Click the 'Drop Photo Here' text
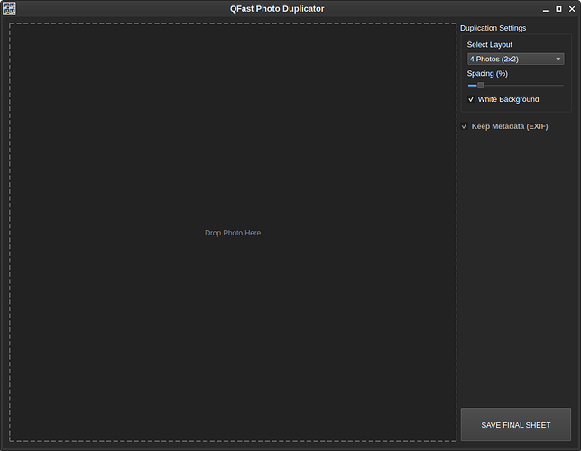This screenshot has width=581, height=451. (x=233, y=233)
